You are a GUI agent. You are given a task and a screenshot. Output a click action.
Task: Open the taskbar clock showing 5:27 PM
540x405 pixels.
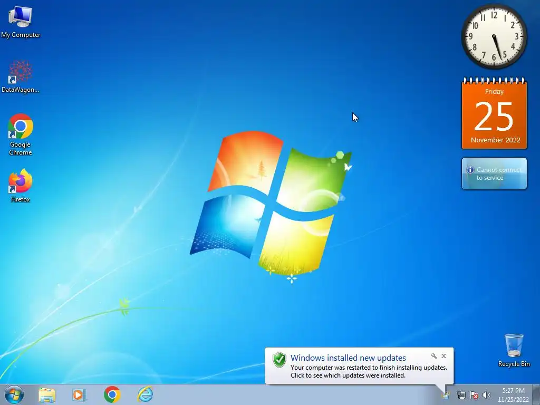coord(513,395)
